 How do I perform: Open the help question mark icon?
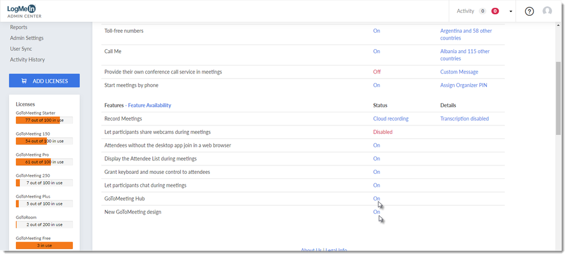[529, 11]
